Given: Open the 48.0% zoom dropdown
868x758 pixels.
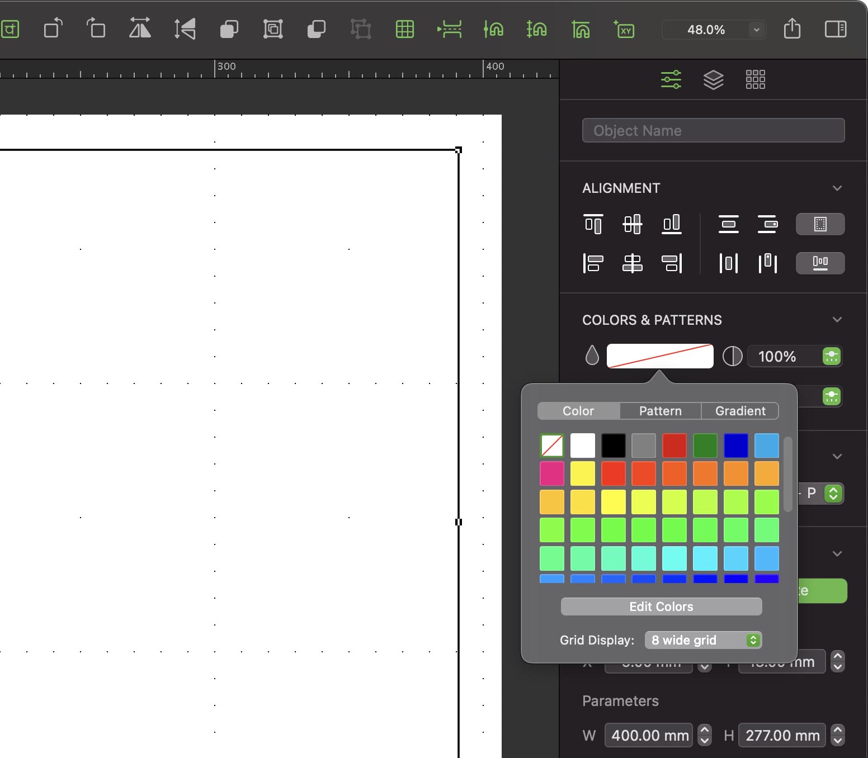Looking at the screenshot, I should [756, 30].
